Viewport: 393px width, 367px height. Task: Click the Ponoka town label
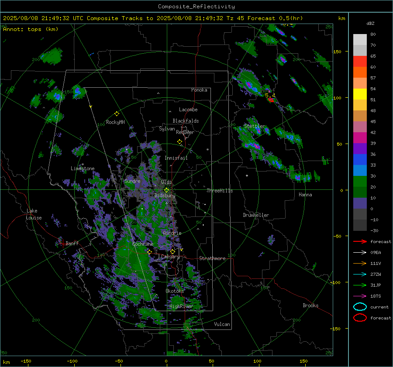tap(199, 90)
